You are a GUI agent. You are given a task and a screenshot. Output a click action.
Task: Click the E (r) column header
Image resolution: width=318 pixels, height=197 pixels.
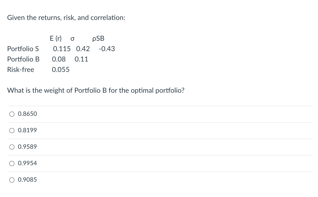pyautogui.click(x=56, y=38)
